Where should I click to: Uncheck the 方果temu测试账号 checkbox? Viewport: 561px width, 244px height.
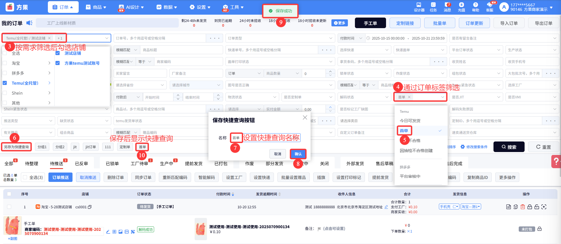[x=58, y=63]
